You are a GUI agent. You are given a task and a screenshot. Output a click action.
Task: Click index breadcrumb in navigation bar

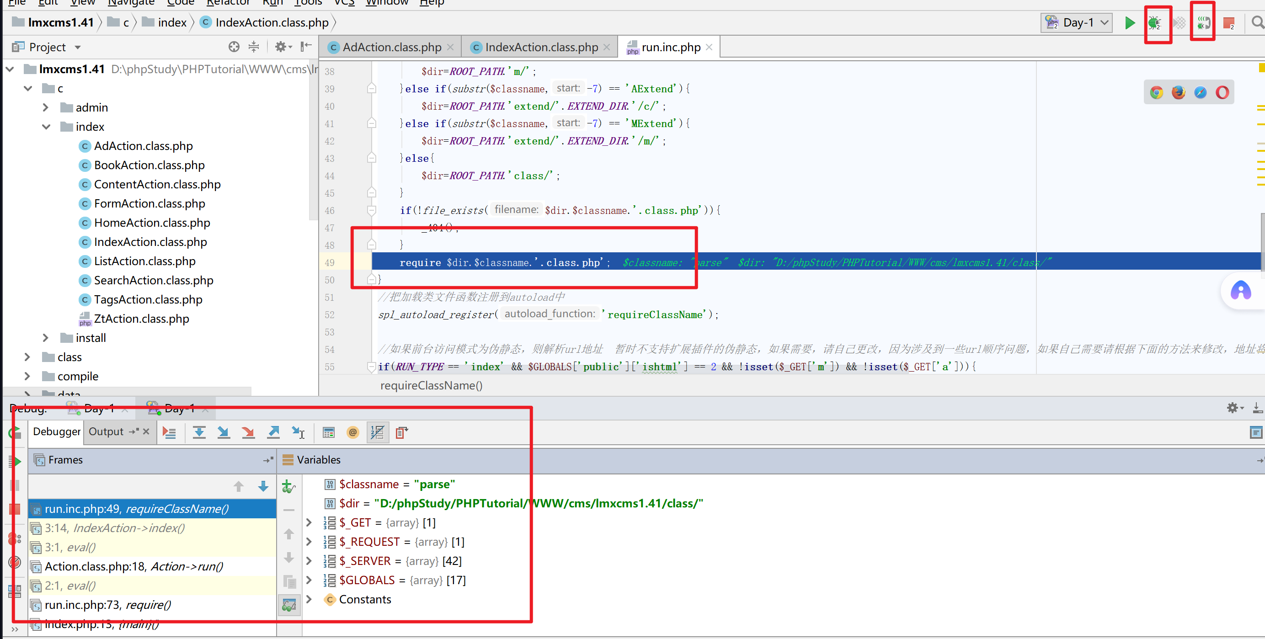click(165, 22)
